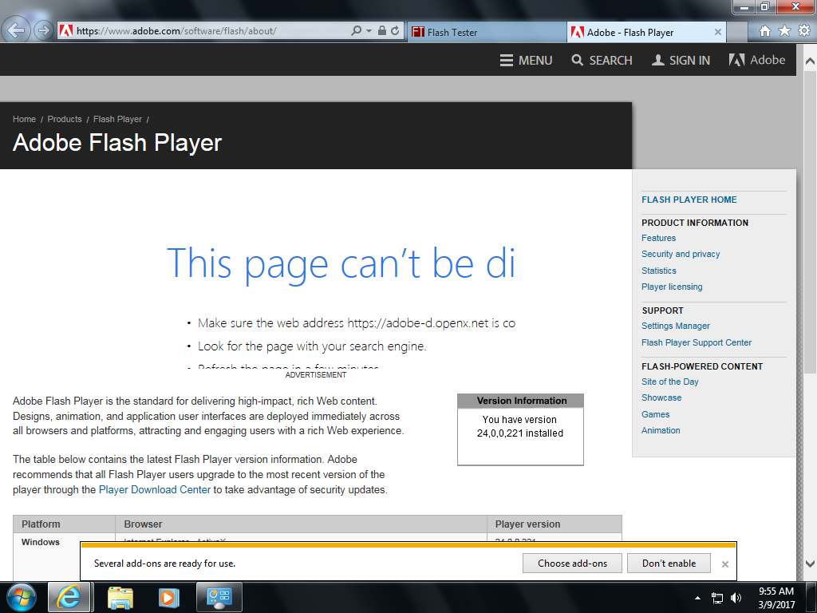Image resolution: width=817 pixels, height=613 pixels.
Task: Dismiss the add-ons notification bar
Action: pyautogui.click(x=724, y=564)
